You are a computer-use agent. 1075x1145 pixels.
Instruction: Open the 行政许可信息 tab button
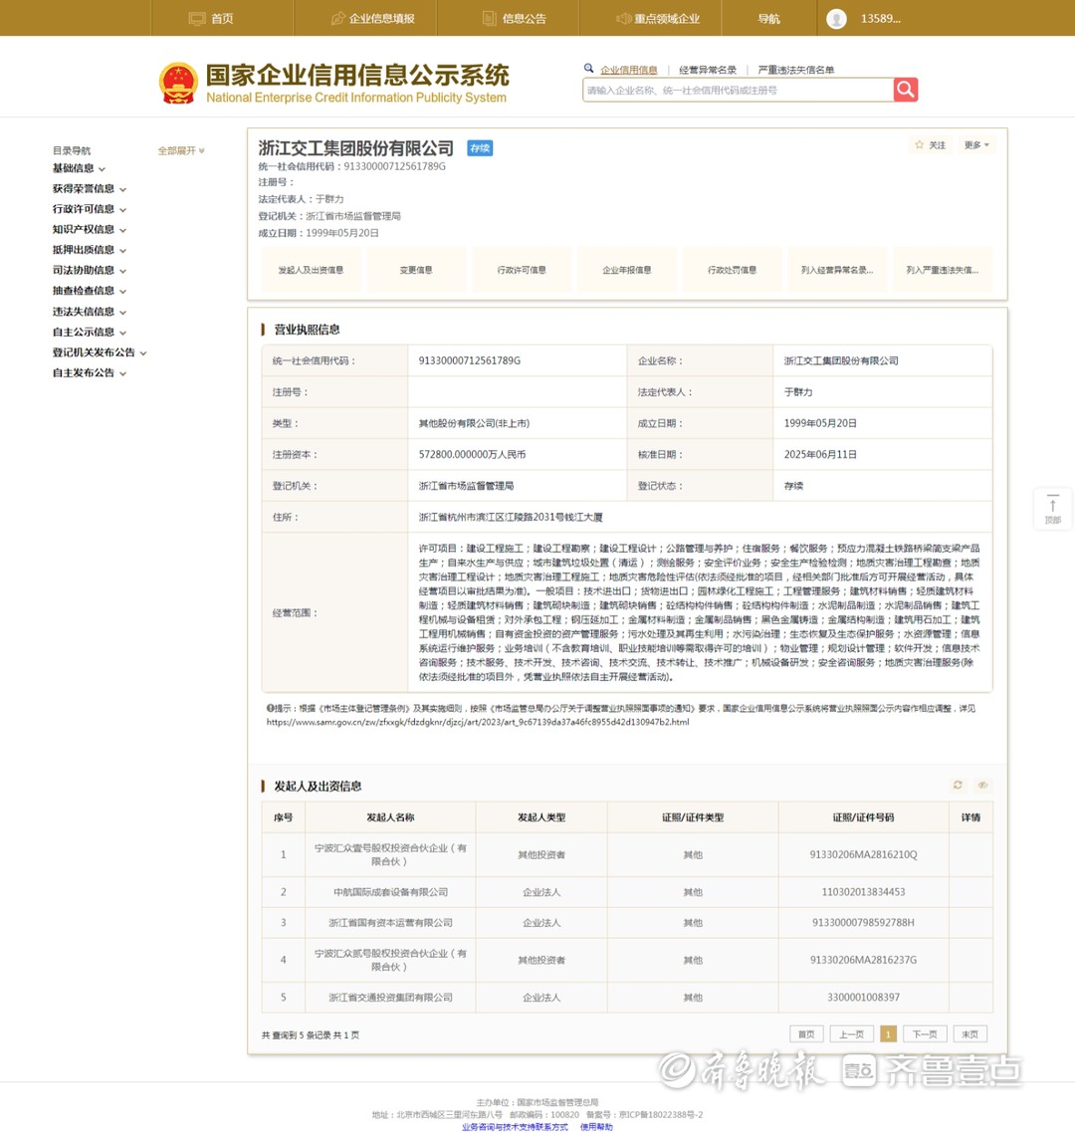click(522, 270)
